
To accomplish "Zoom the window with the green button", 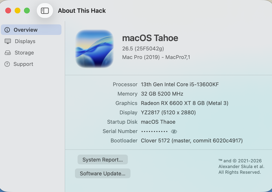I will coord(27,11).
